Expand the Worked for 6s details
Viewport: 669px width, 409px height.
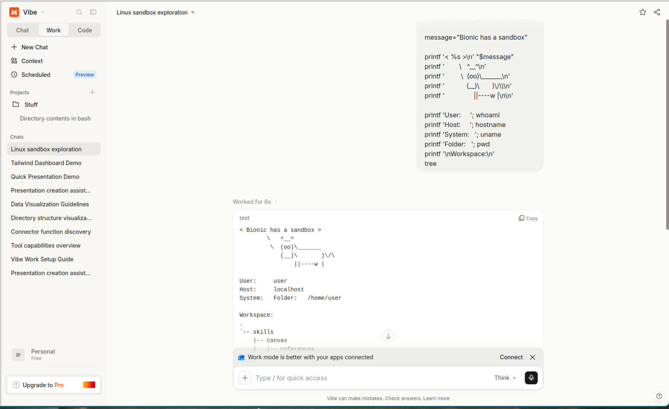pos(255,202)
